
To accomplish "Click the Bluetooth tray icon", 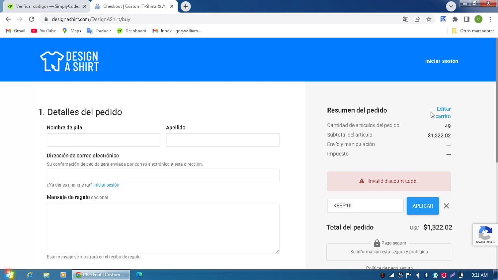I will tap(426, 275).
